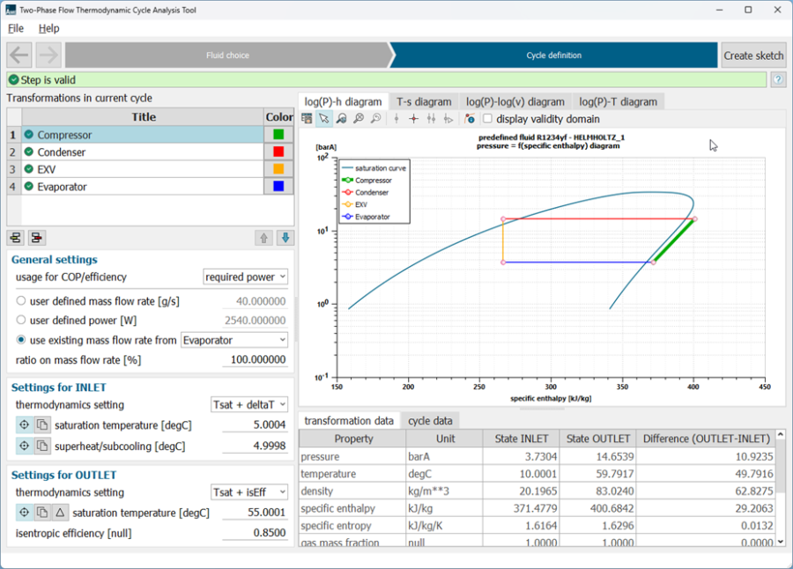The height and width of the screenshot is (569, 793).
Task: Remove a transformation with the delete-row icon
Action: [37, 237]
